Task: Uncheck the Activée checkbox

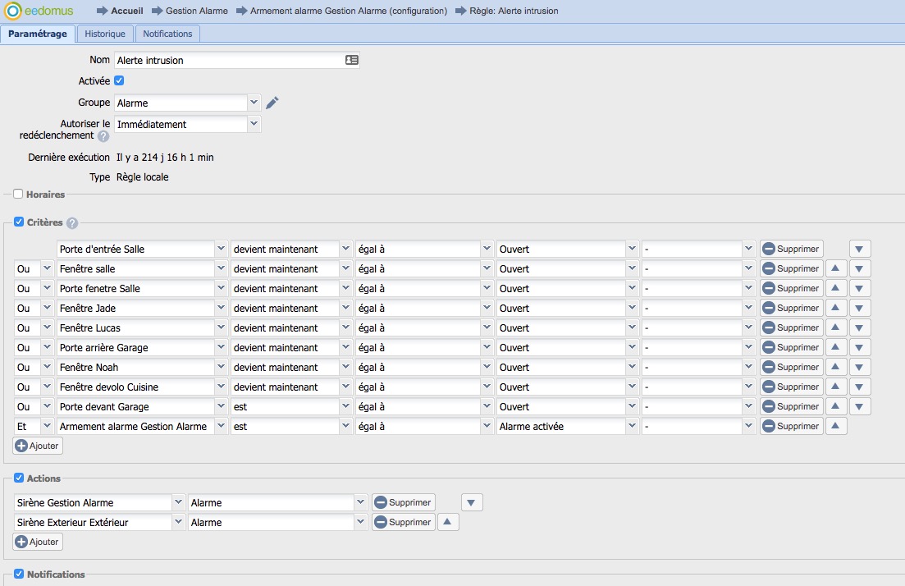Action: point(119,80)
